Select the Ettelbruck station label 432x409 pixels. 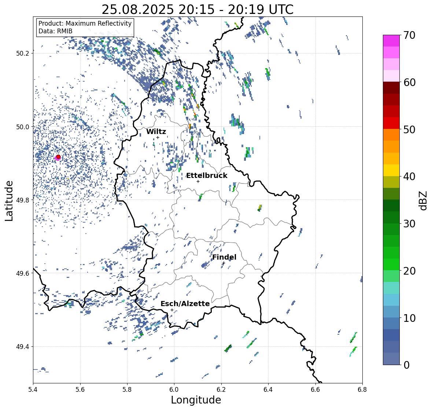[207, 175]
